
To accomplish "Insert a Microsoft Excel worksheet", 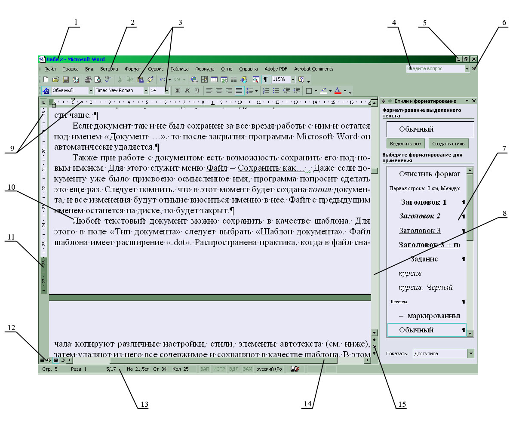I will pos(224,80).
